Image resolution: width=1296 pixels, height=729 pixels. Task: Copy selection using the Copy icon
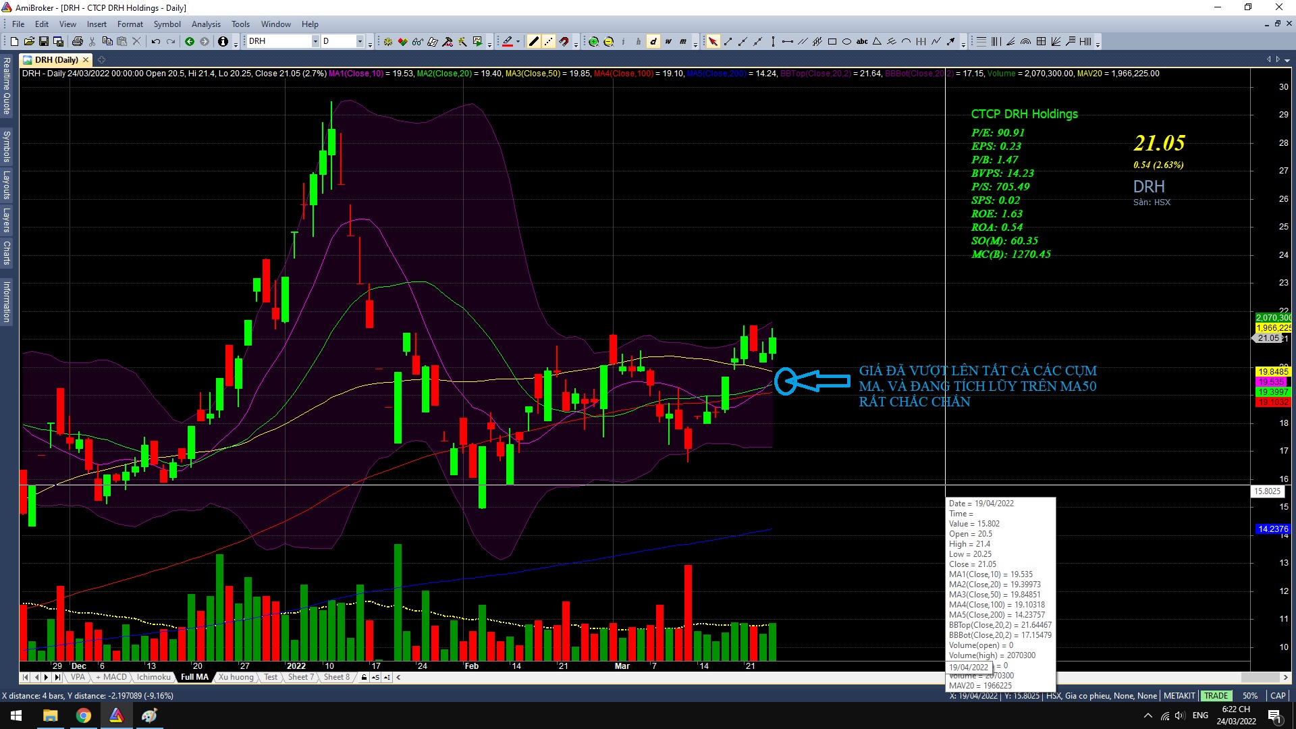point(107,42)
